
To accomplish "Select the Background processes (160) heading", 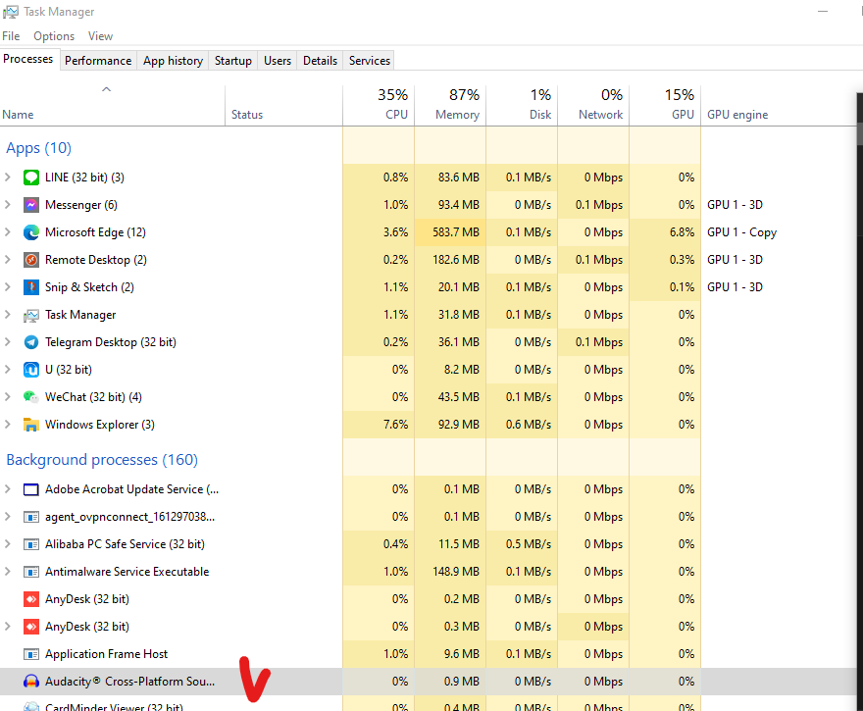I will tap(102, 460).
